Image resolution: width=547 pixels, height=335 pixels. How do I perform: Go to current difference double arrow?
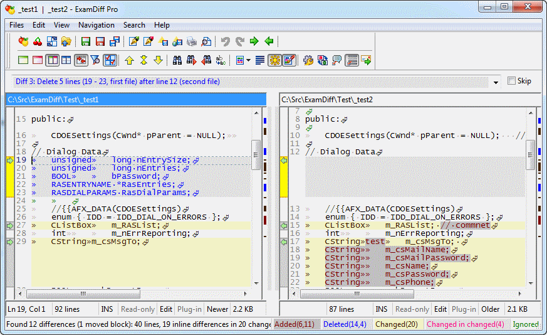click(143, 60)
